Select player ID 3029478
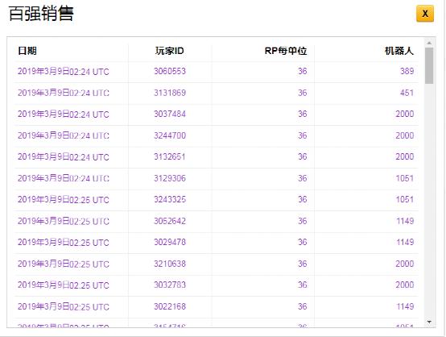 tap(170, 242)
